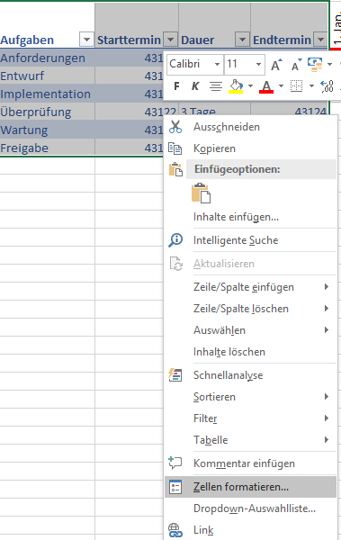Select Dropdown-Auswahlliste... menu entry
Image resolution: width=341 pixels, height=540 pixels.
pos(250,508)
